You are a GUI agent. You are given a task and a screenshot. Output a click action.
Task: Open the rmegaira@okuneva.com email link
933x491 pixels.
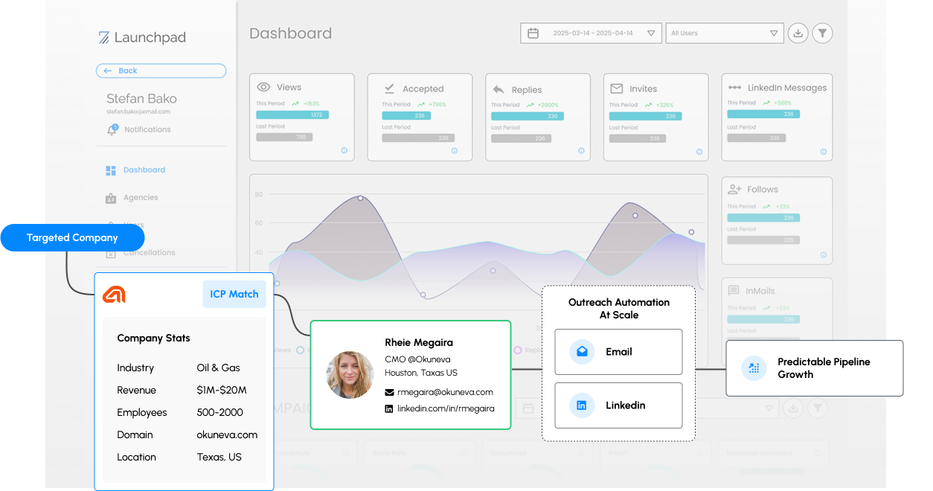444,392
